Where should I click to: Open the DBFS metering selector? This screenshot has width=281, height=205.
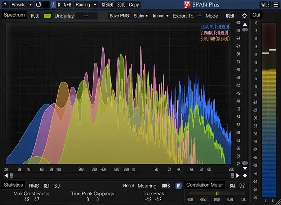tap(166, 186)
